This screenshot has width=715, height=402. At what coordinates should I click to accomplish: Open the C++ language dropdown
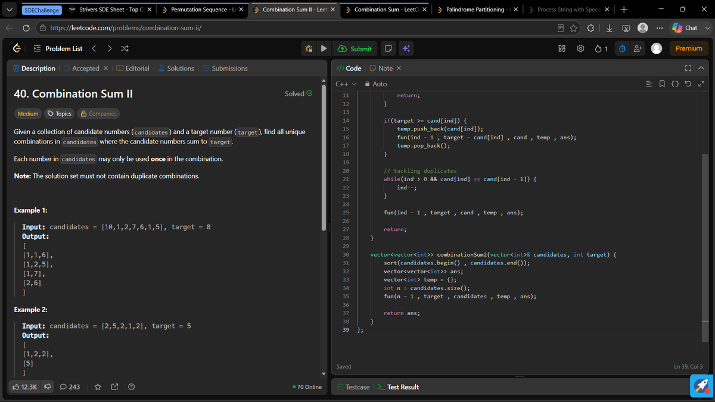click(x=346, y=84)
